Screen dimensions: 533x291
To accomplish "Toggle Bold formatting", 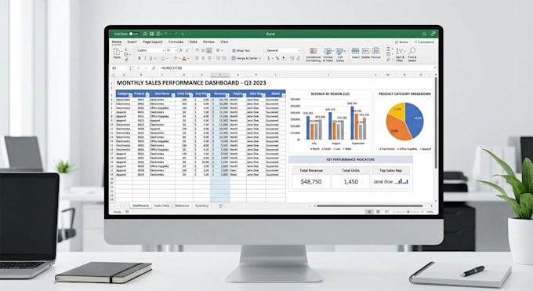I will pos(140,59).
